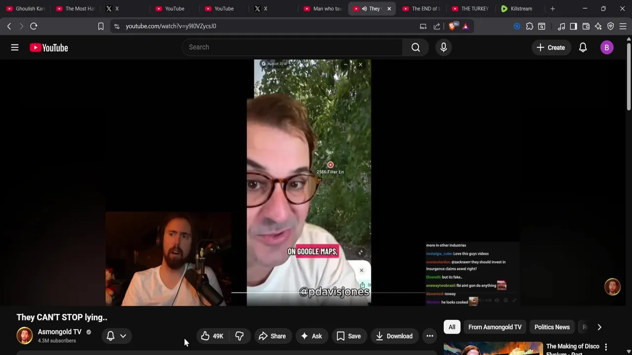Screen dimensions: 632x355
Task: Click the YouTube search magnifier button
Action: [416, 47]
